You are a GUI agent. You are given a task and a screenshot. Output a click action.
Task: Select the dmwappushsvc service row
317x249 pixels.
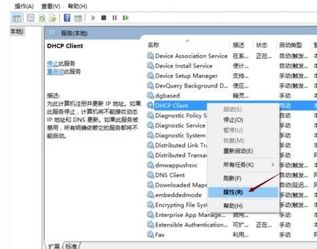176,166
